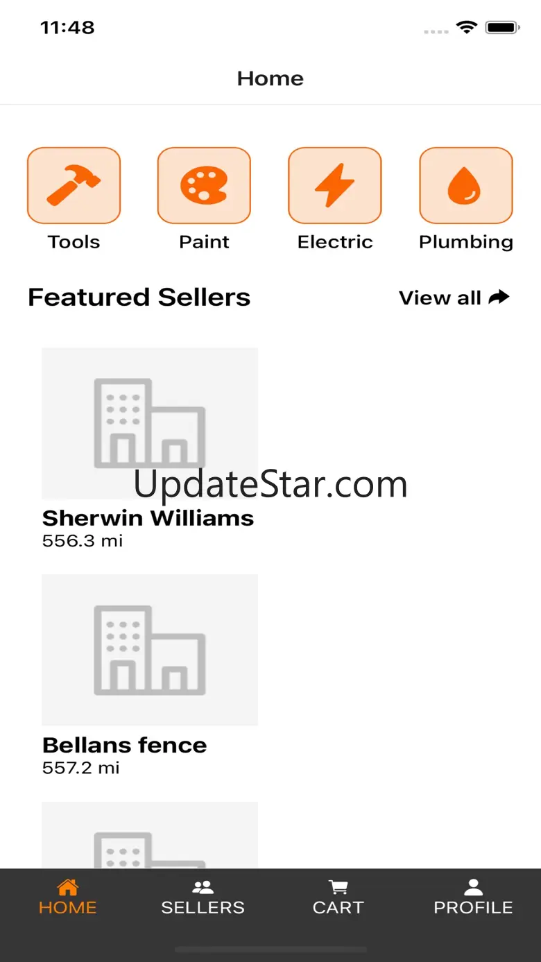Select the Paint palette icon
Image resolution: width=541 pixels, height=962 pixels.
(x=204, y=185)
